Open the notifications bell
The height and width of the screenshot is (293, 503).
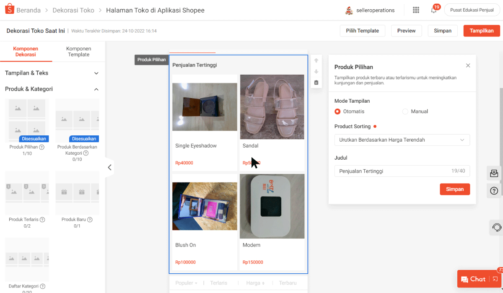point(434,10)
